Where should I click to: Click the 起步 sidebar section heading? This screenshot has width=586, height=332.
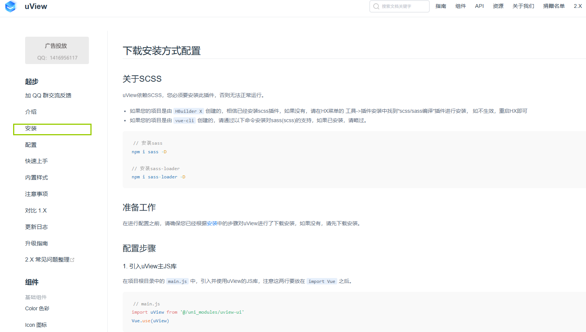[32, 81]
